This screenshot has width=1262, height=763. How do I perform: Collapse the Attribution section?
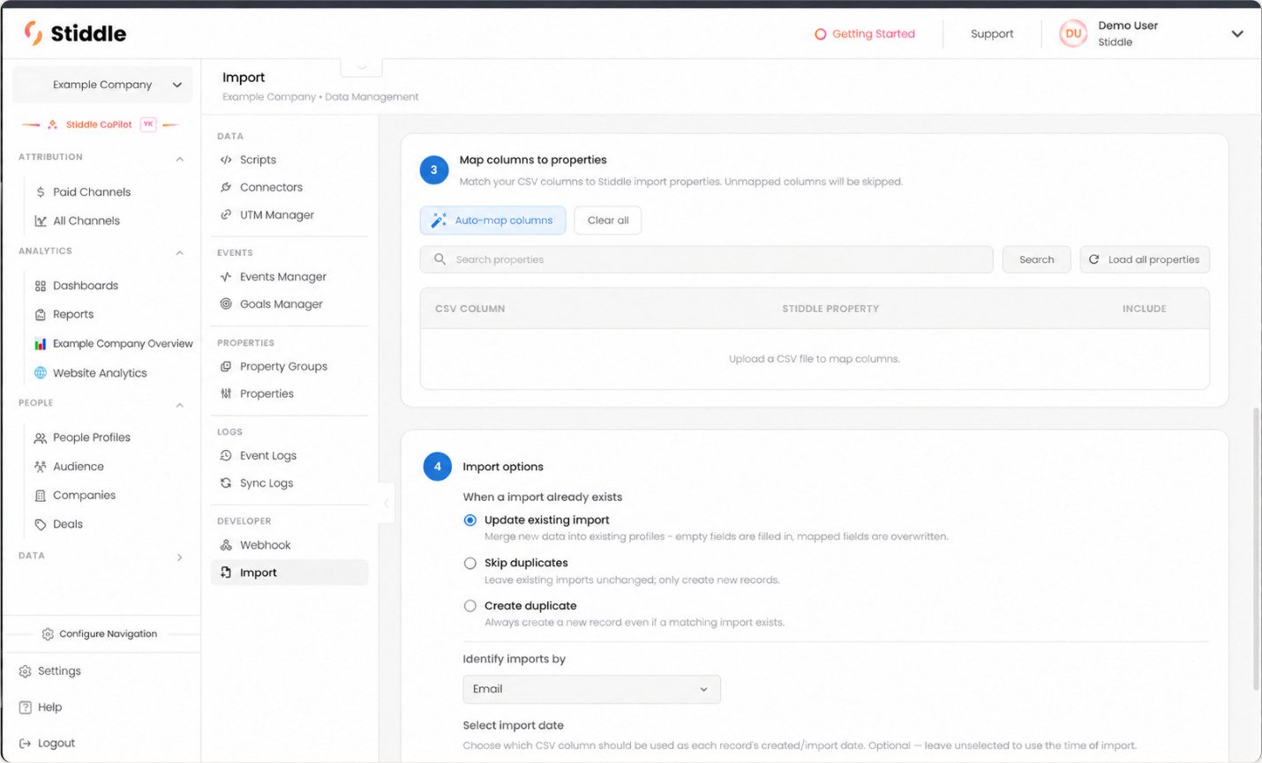(x=179, y=158)
